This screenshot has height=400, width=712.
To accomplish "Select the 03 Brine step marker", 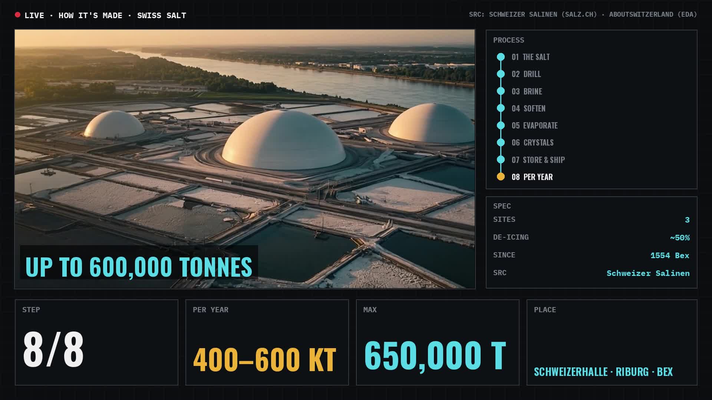I will [x=501, y=91].
